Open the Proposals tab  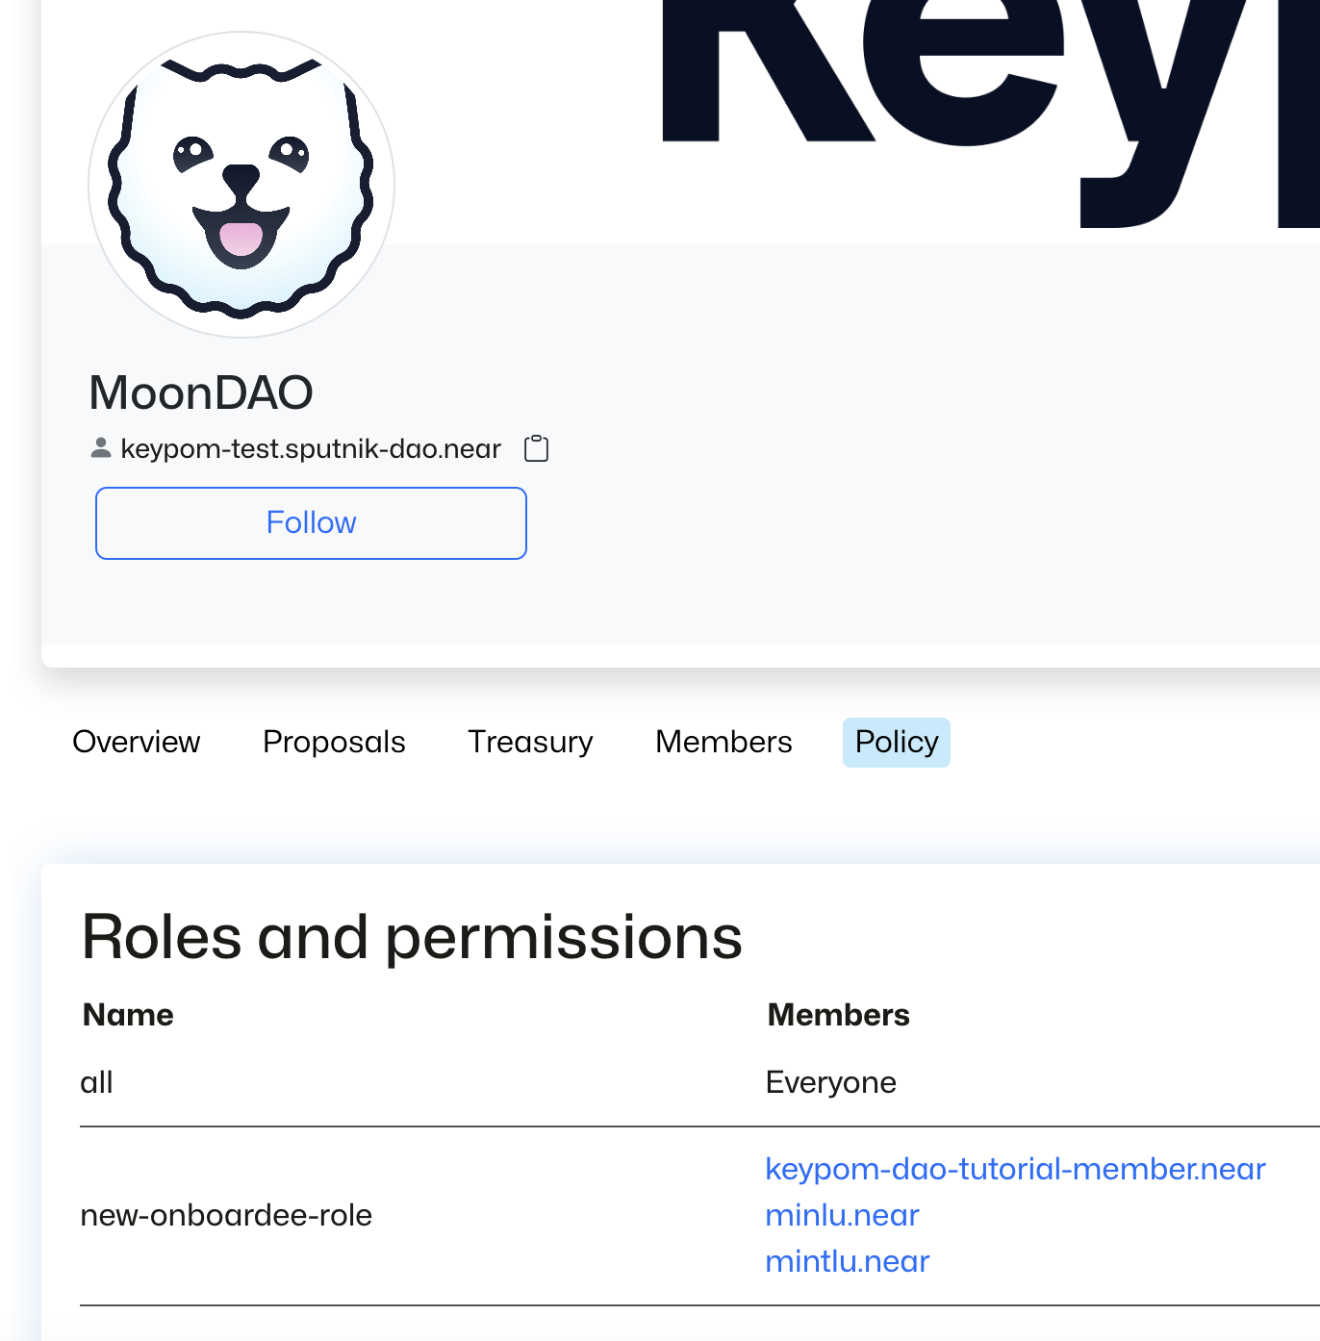pyautogui.click(x=334, y=742)
